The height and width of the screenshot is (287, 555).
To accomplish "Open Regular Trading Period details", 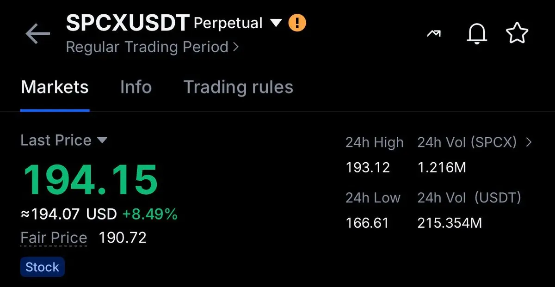I will (x=152, y=47).
